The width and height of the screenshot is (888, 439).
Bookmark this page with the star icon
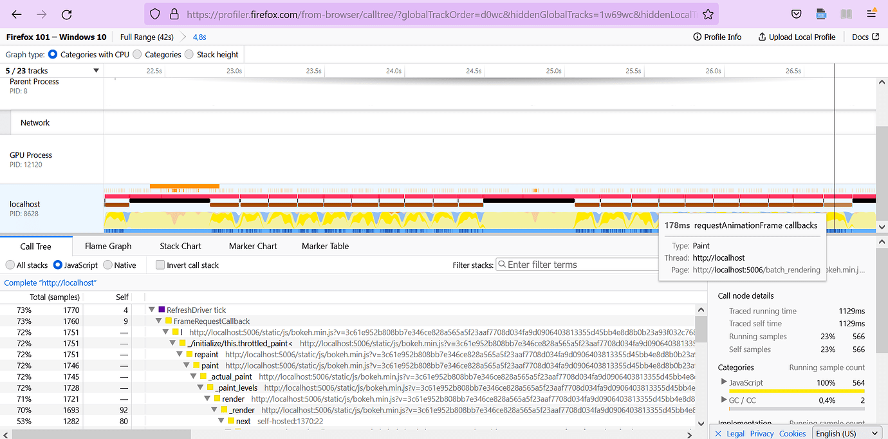pos(708,14)
